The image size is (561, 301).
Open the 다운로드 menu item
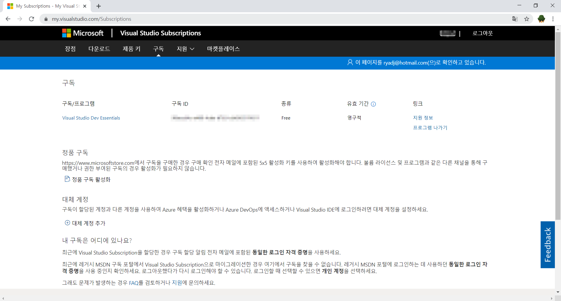[x=99, y=49]
